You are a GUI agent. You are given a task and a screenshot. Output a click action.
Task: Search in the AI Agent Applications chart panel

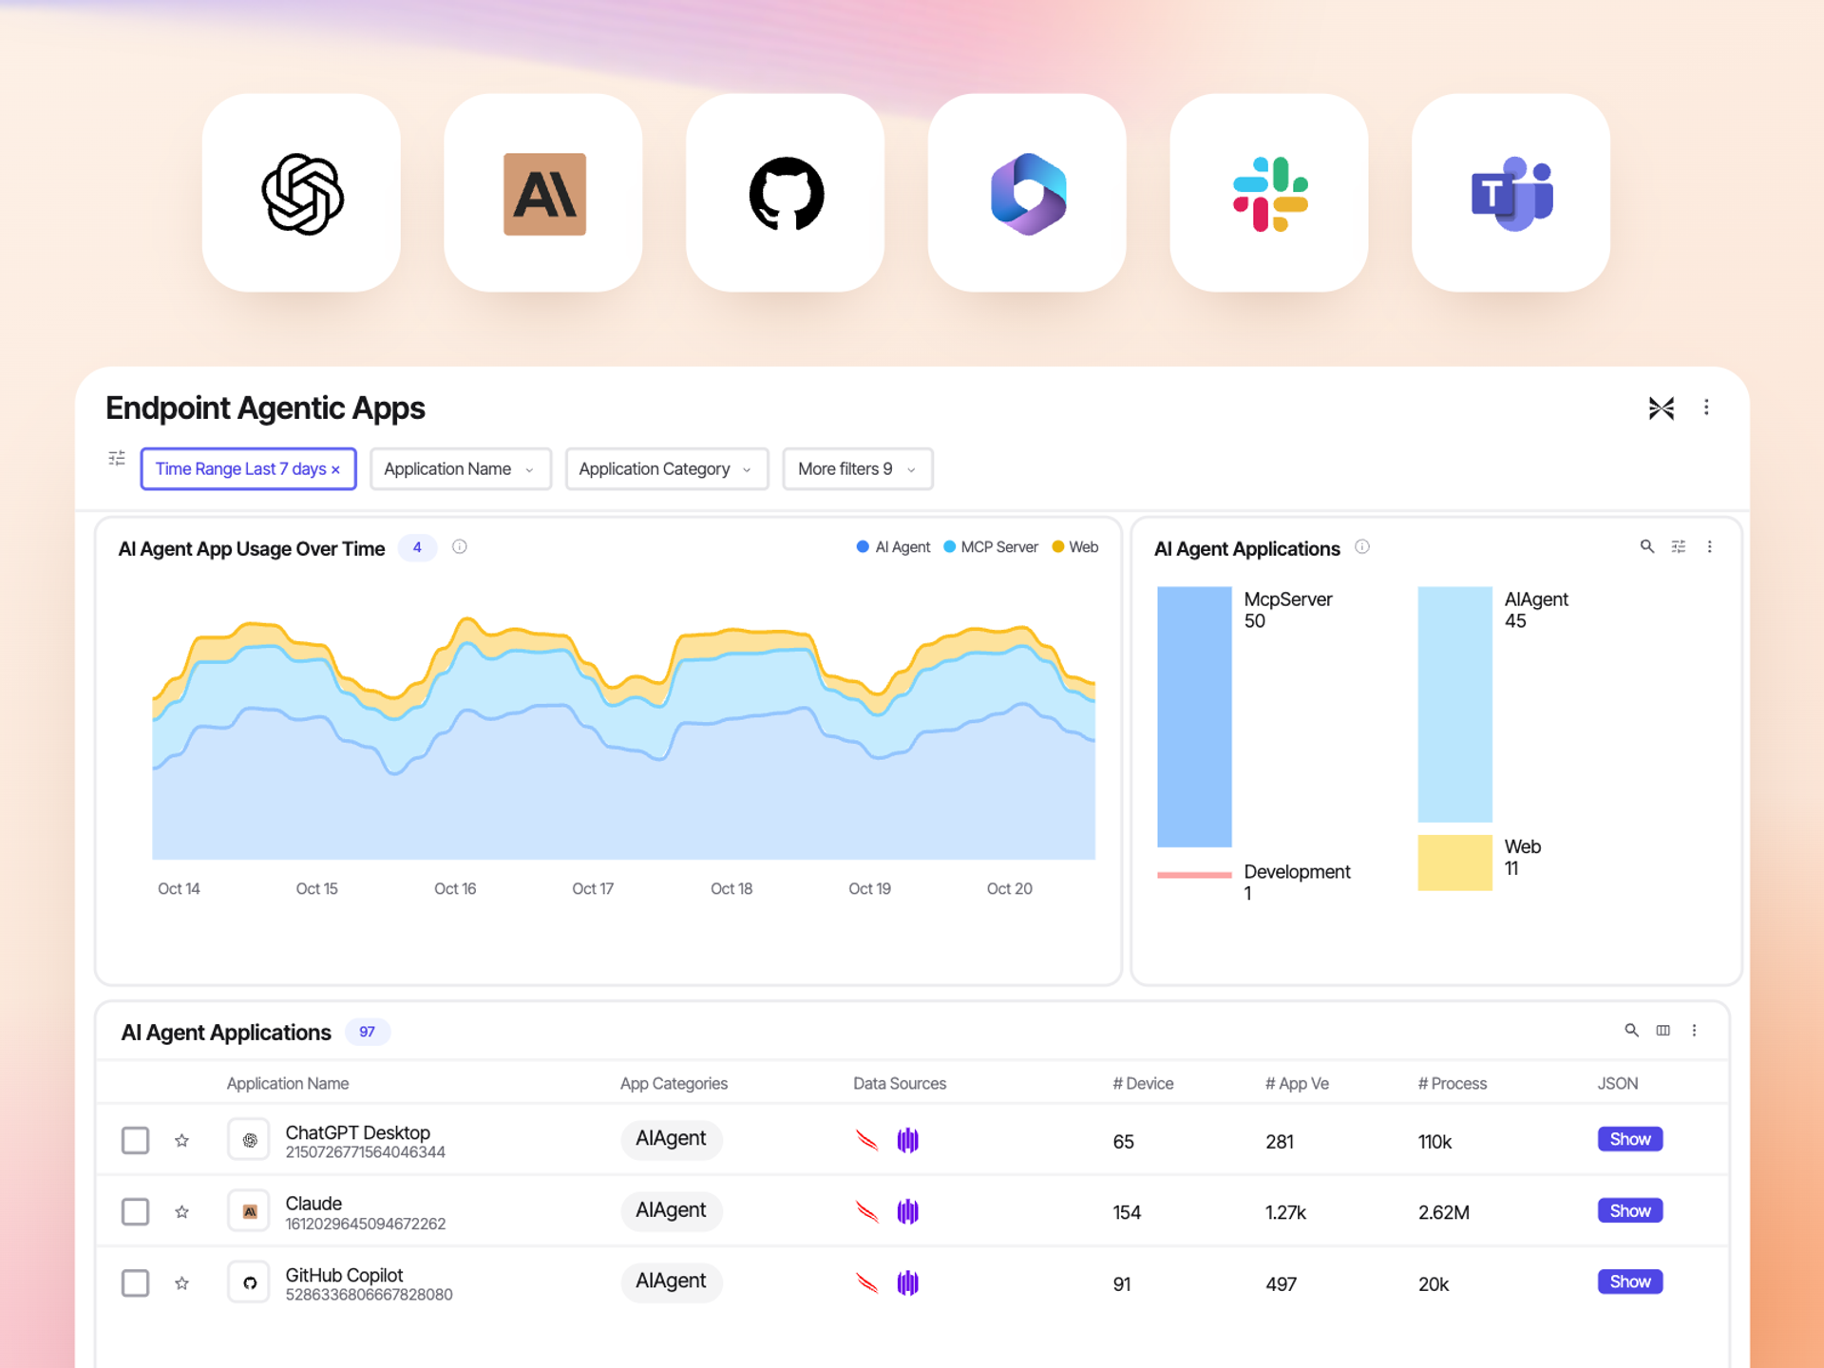pos(1647,546)
